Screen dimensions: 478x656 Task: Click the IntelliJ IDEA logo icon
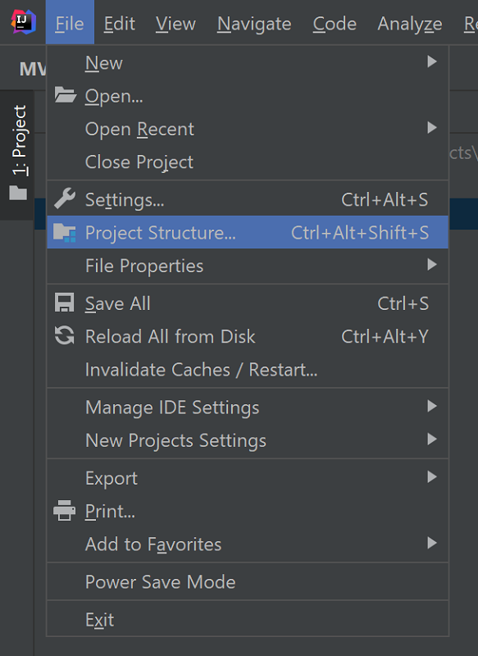point(24,21)
